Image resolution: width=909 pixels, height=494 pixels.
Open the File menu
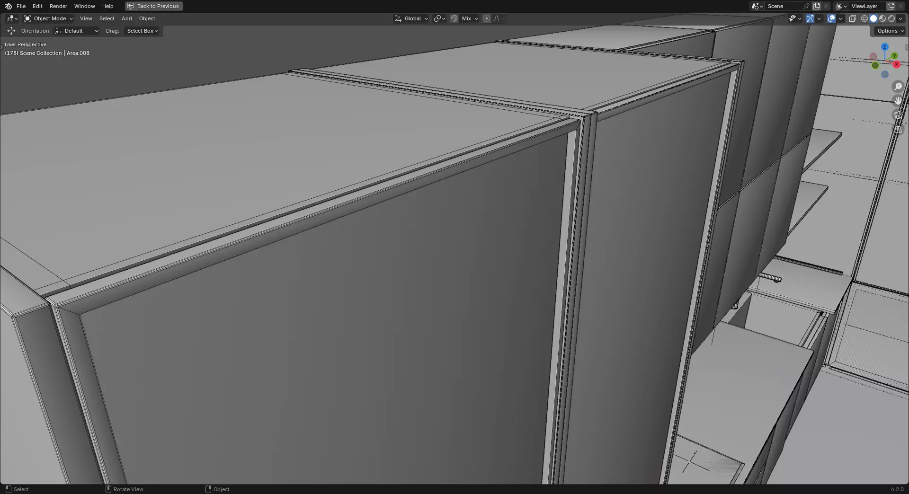[21, 6]
